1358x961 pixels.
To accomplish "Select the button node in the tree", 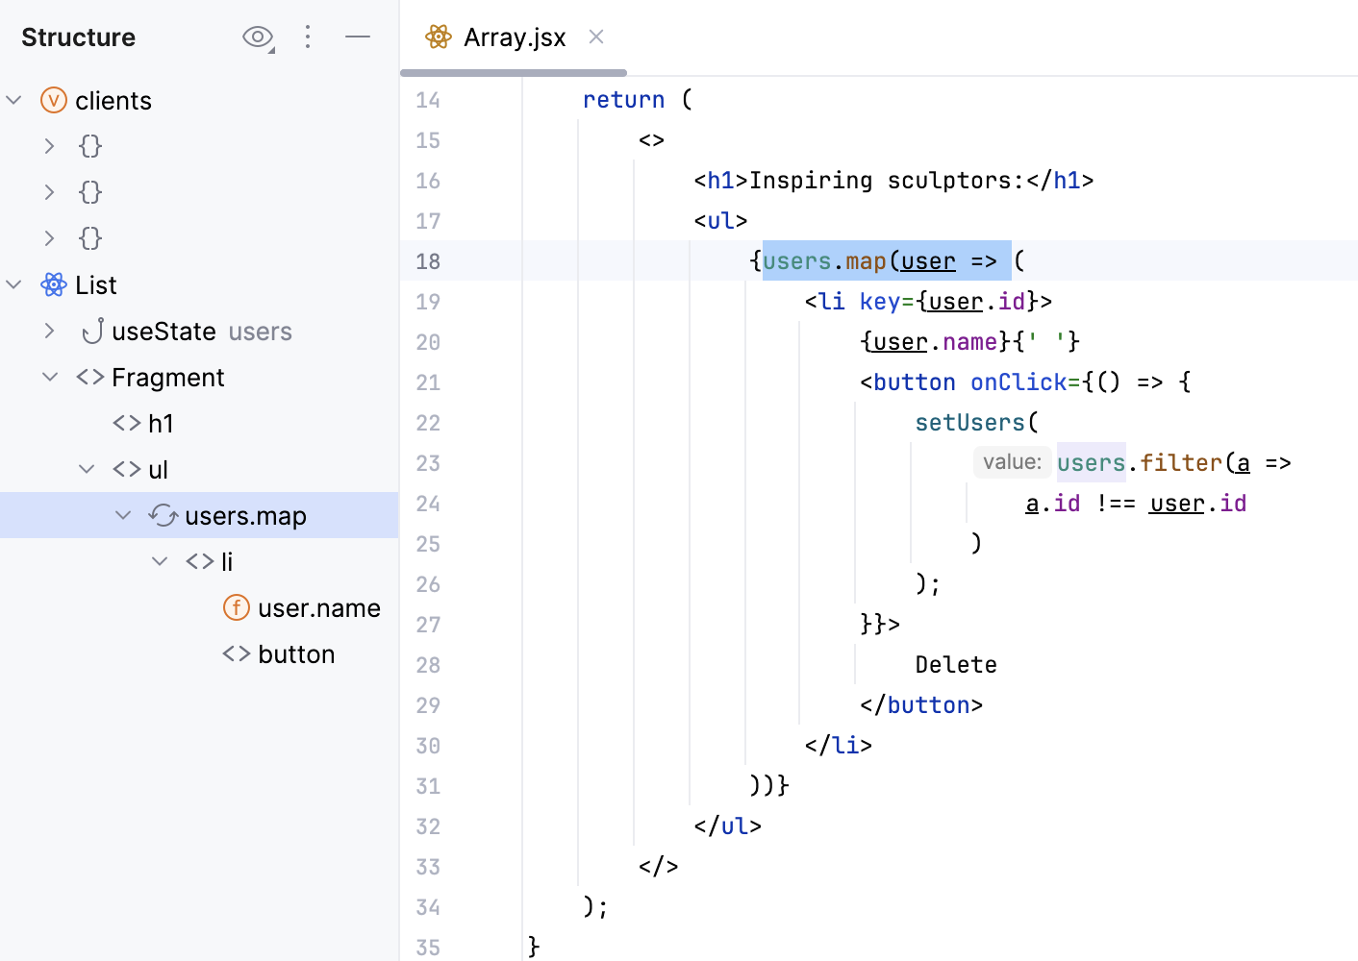I will click(294, 653).
